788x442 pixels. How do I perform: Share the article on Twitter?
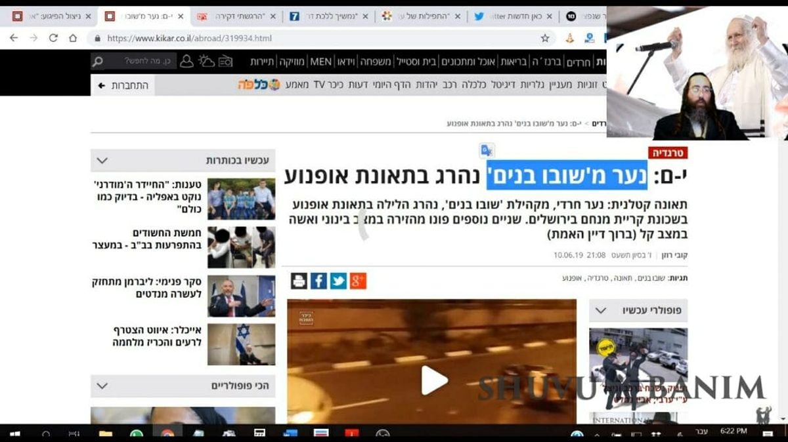click(338, 280)
